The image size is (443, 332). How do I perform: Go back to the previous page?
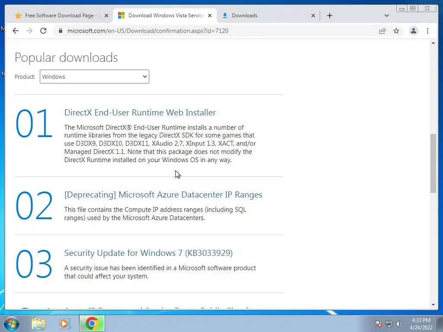(16, 31)
